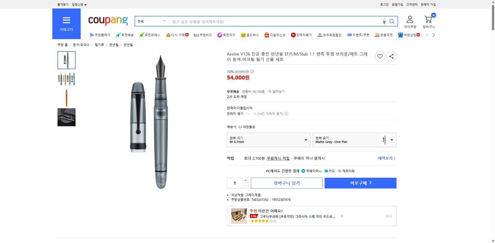Click the voice search microphone icon
This screenshot has width=495, height=243.
tap(384, 21)
